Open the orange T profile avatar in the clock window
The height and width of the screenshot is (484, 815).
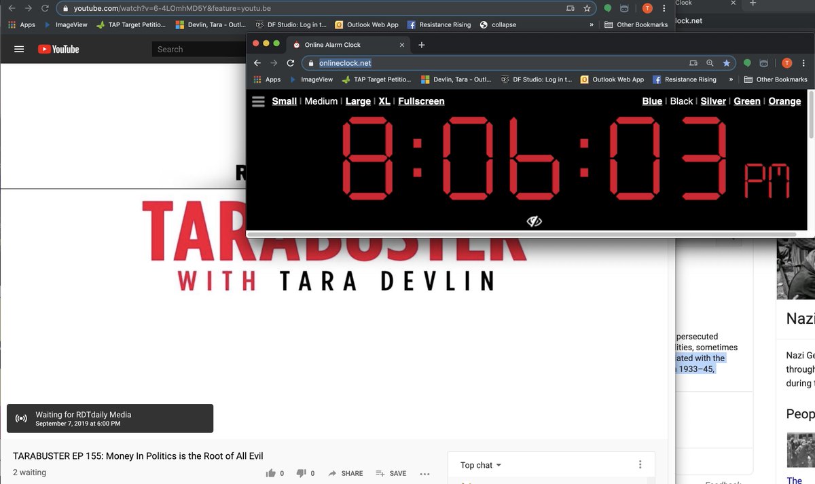click(786, 63)
